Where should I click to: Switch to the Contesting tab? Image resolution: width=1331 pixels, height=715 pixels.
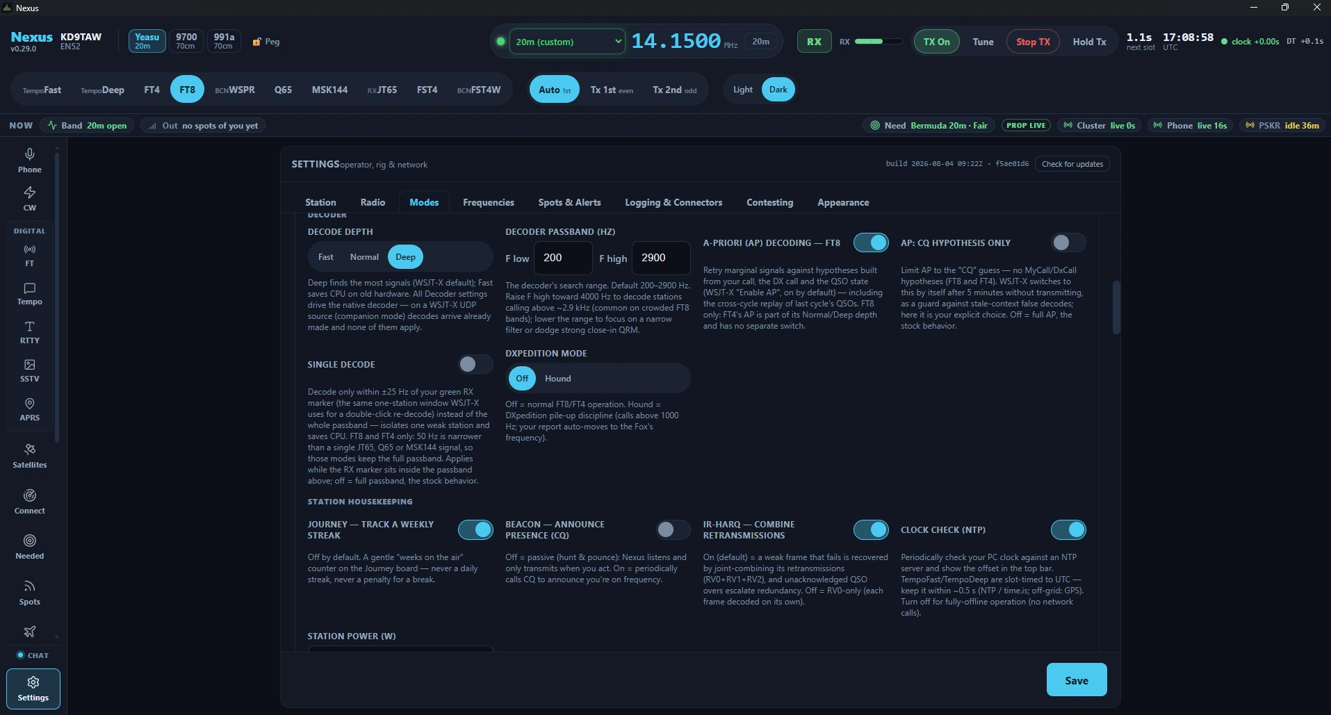click(x=769, y=202)
